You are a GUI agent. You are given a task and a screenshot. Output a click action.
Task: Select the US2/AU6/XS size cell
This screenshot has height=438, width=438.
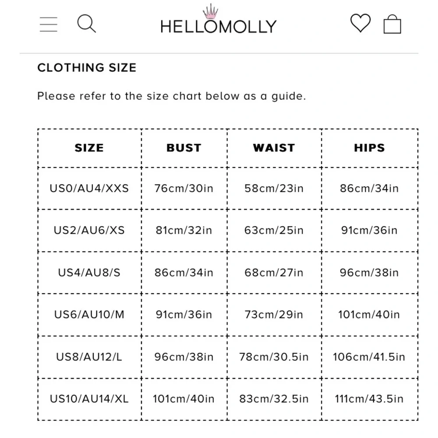pyautogui.click(x=89, y=230)
